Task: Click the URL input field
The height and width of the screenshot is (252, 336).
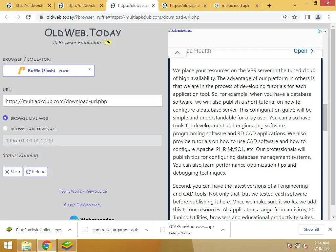Action: click(82, 101)
